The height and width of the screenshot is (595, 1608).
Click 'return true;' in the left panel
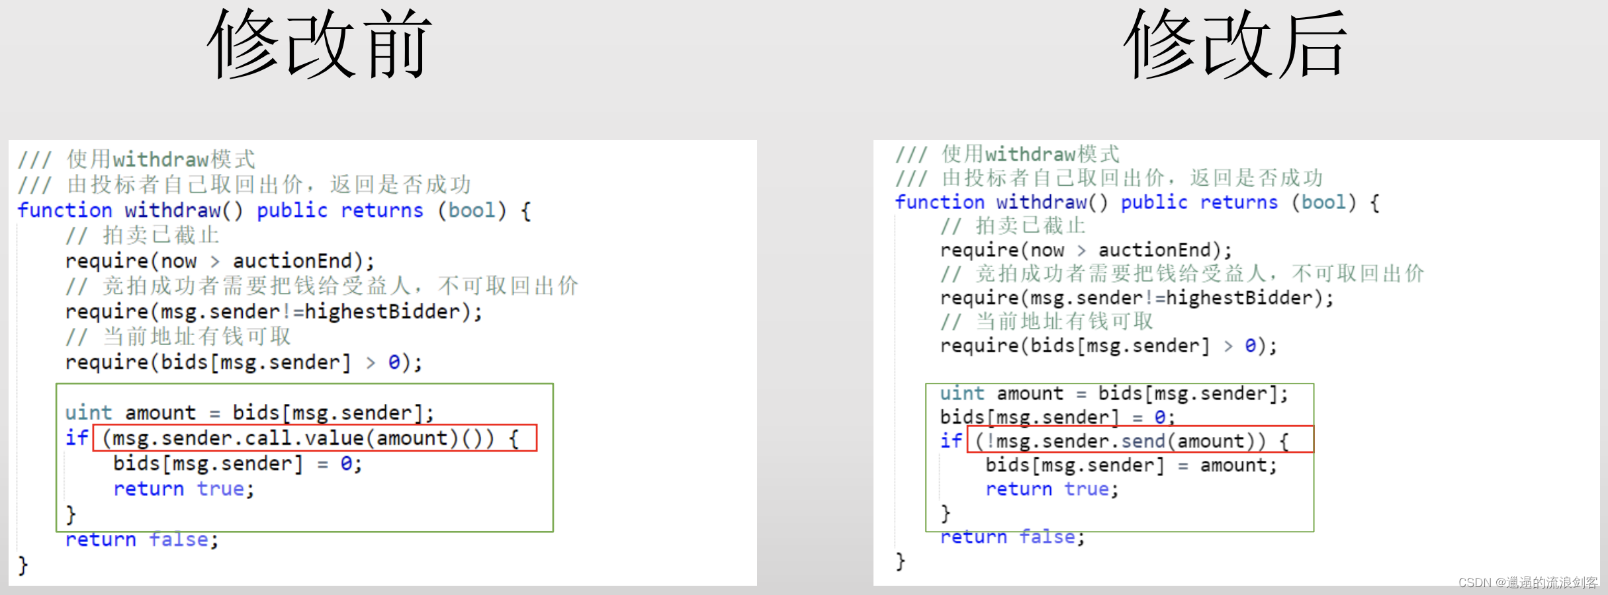[183, 489]
